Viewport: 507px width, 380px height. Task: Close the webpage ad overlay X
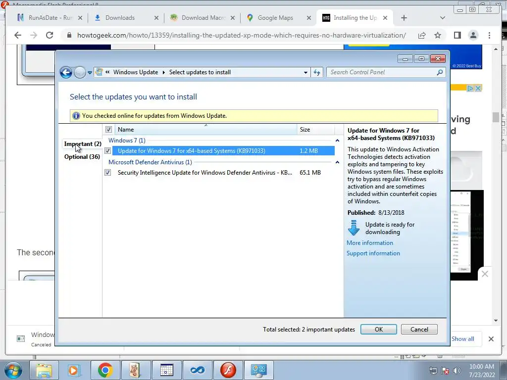485,274
